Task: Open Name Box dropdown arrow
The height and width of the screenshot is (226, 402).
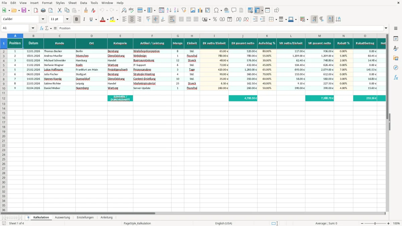Action: (x=33, y=28)
